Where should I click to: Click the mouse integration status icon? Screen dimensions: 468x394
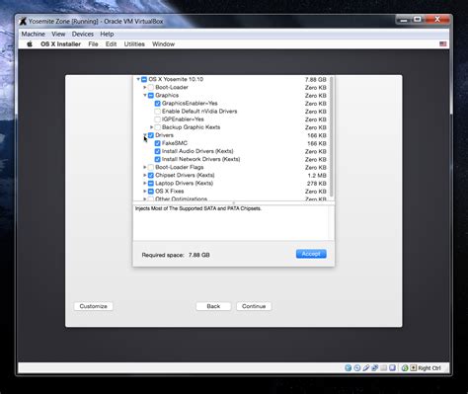coord(405,368)
